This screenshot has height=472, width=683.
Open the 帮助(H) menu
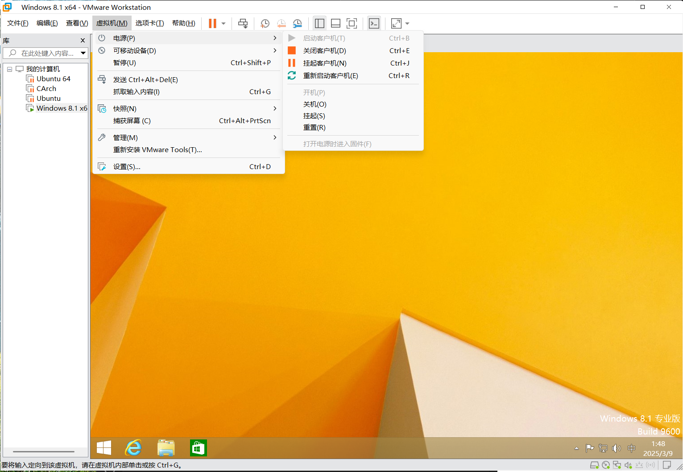(184, 23)
